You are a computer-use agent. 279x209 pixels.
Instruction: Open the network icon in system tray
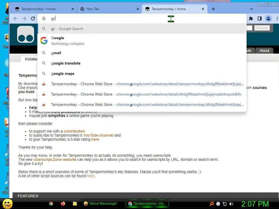coord(225,204)
